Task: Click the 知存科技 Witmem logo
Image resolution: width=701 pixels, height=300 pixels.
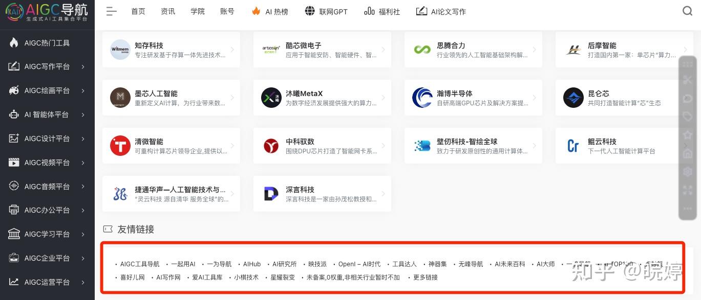Action: 120,50
